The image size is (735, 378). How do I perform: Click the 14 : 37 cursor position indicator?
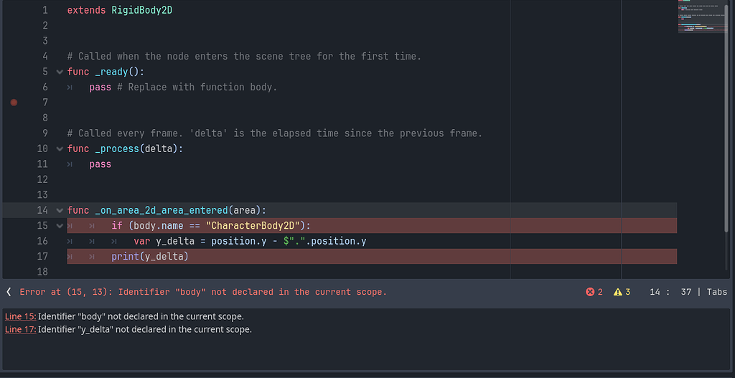pos(670,292)
